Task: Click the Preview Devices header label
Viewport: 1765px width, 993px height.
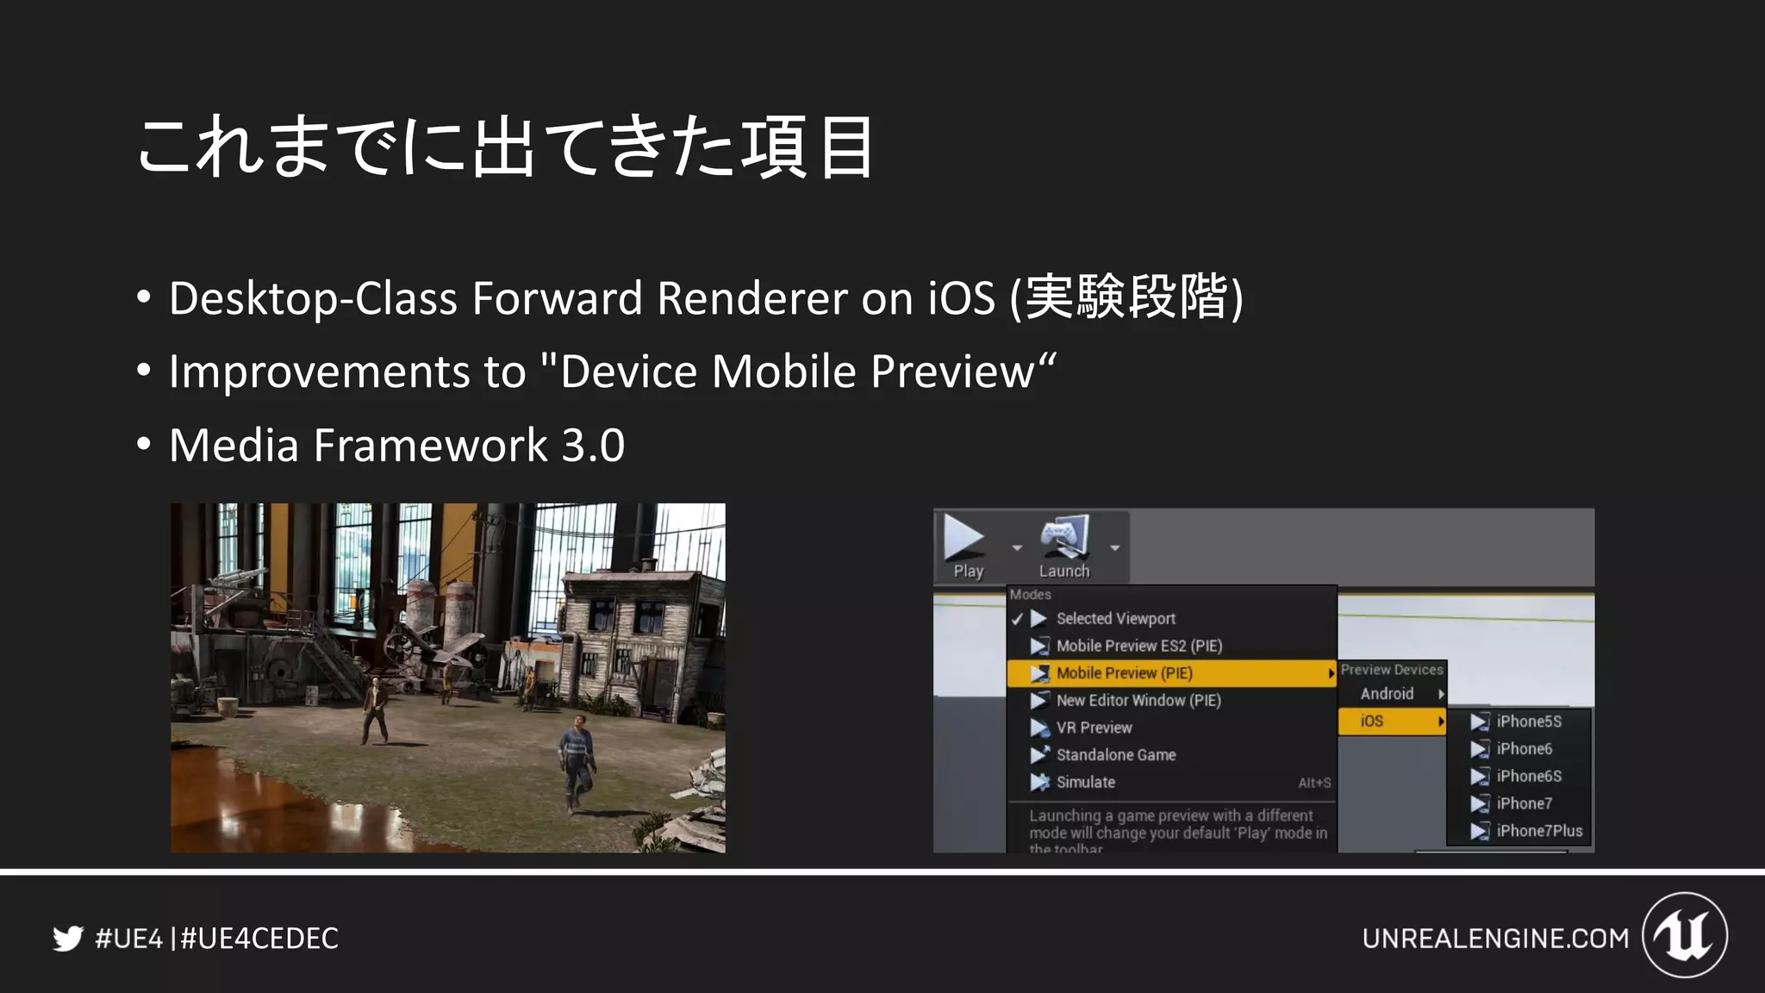Action: [x=1391, y=670]
